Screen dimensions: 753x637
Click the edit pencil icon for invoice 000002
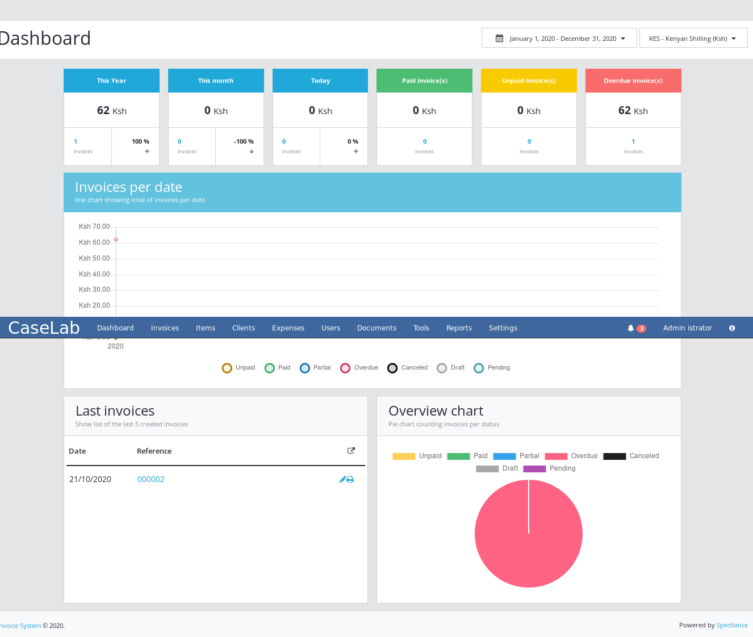pyautogui.click(x=342, y=479)
